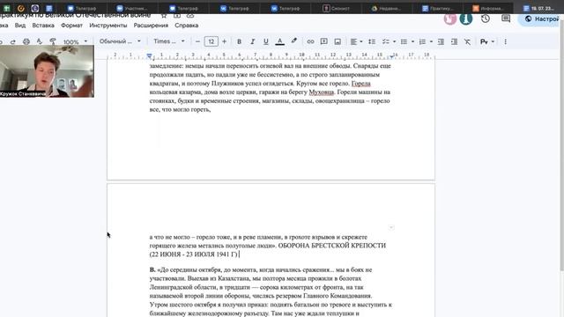The width and height of the screenshot is (564, 317).
Task: Open the text alignment dropdown
Action: click(x=356, y=41)
